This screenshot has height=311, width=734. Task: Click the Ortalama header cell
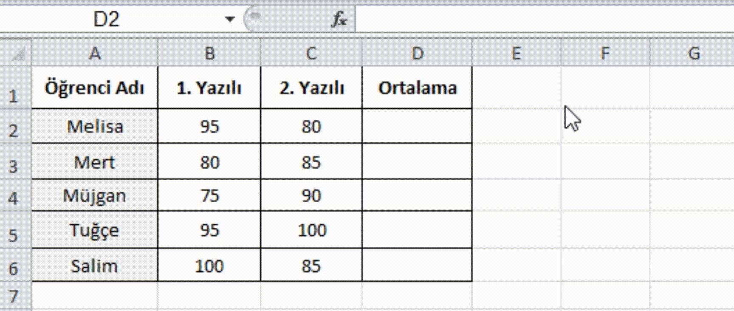pos(417,88)
